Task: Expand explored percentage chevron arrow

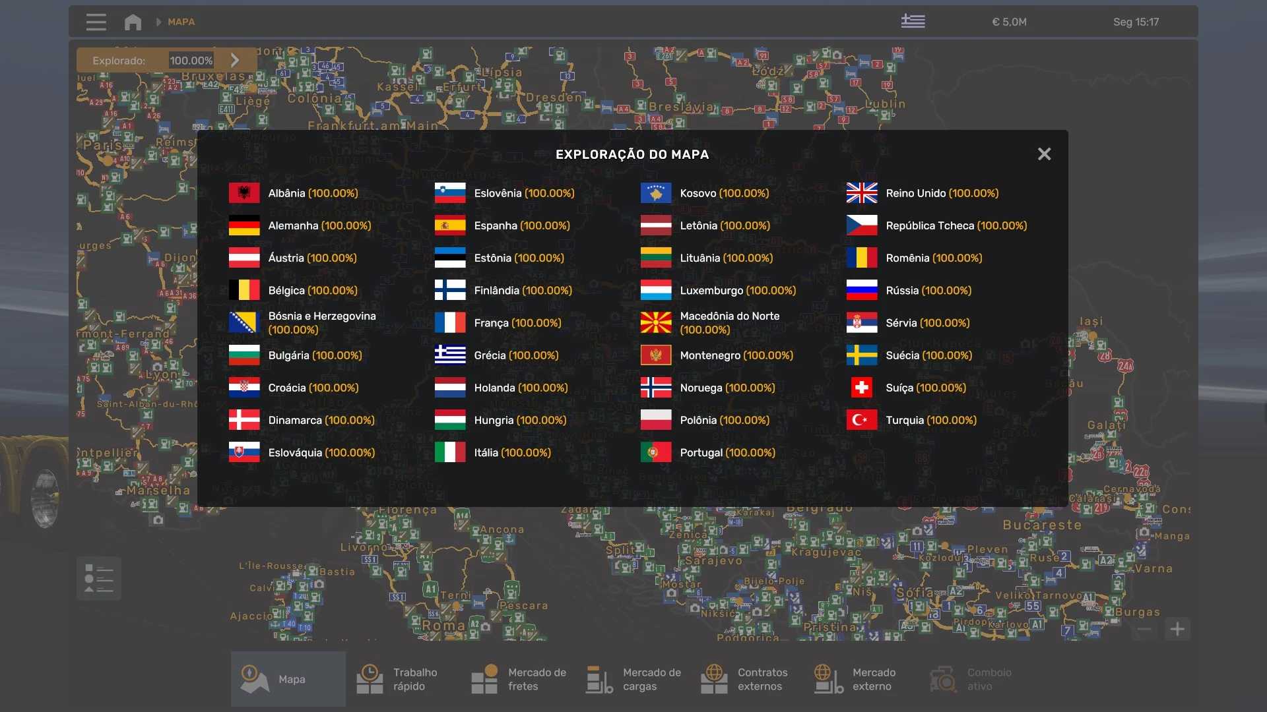Action: 235,60
